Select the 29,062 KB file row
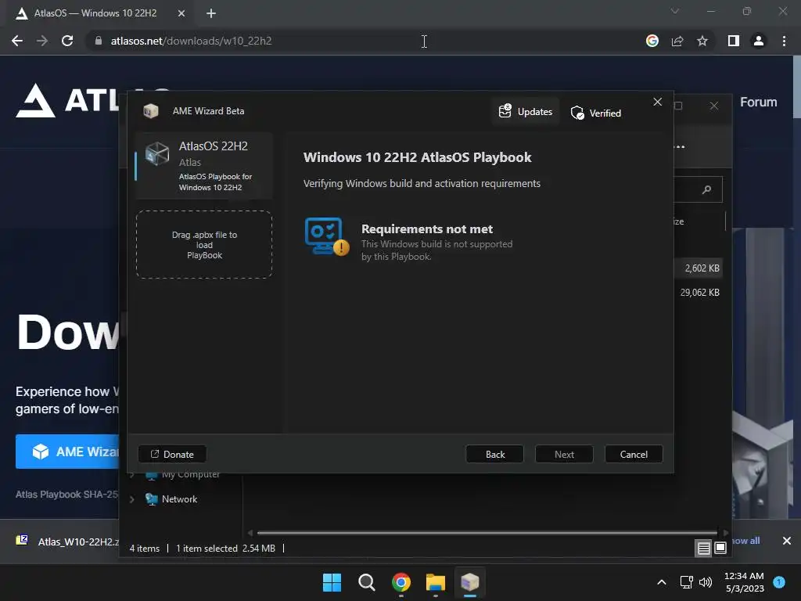801x601 pixels. (700, 293)
